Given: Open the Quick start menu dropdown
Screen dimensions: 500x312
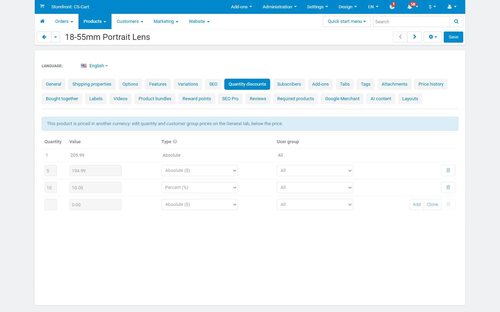Looking at the screenshot, I should [347, 21].
